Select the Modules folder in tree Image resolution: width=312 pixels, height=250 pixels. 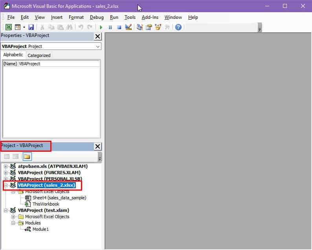coord(33,223)
